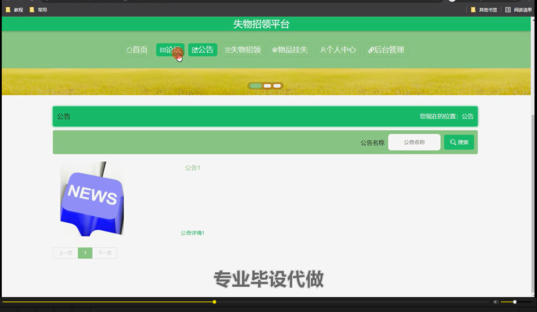Click the speech bubble icon on 论坛 button
537x312 pixels.
point(163,50)
